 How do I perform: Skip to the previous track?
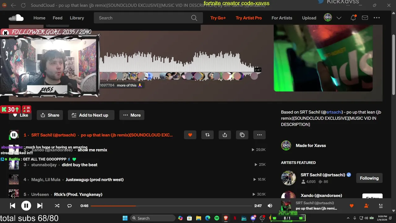[12, 206]
